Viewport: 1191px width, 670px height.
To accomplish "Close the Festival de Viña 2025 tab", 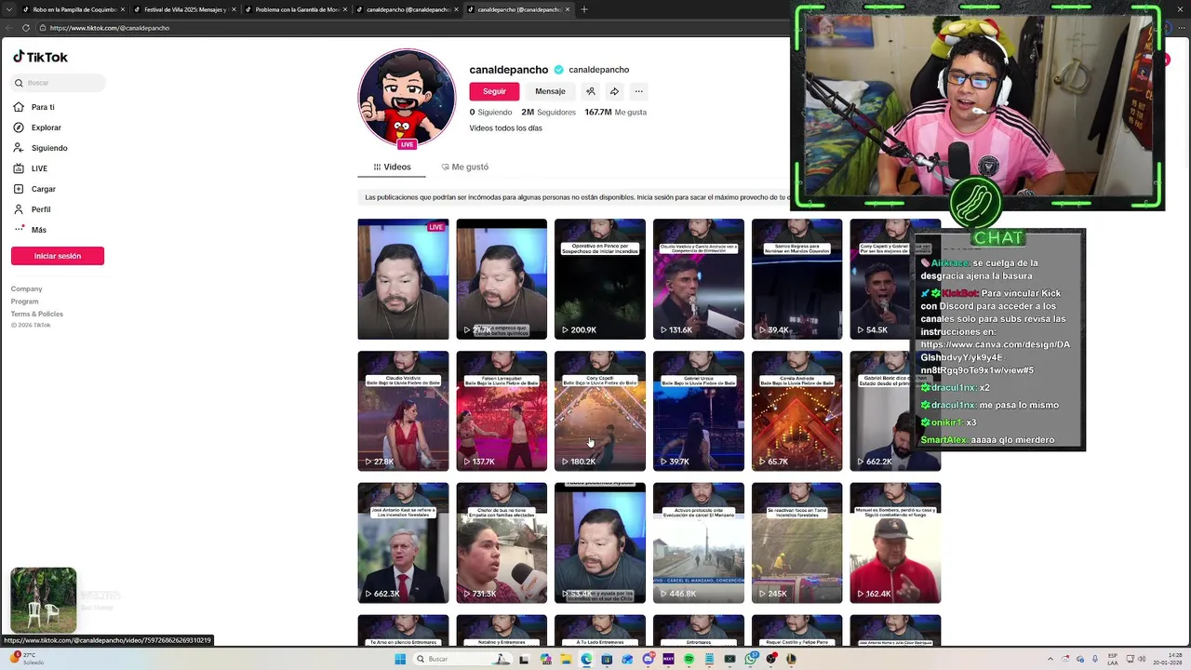I will (x=234, y=9).
